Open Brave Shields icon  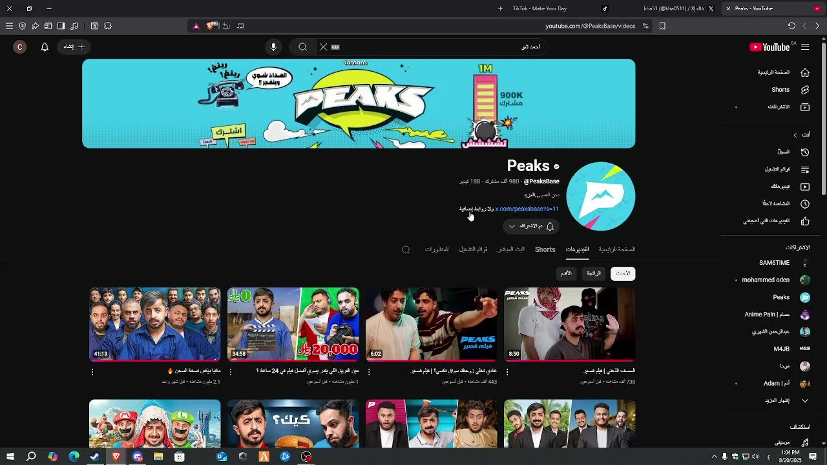(211, 26)
